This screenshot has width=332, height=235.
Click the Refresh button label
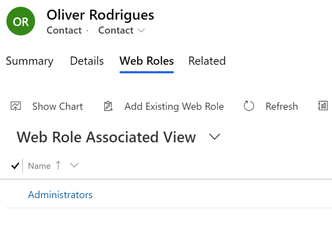[x=282, y=106]
